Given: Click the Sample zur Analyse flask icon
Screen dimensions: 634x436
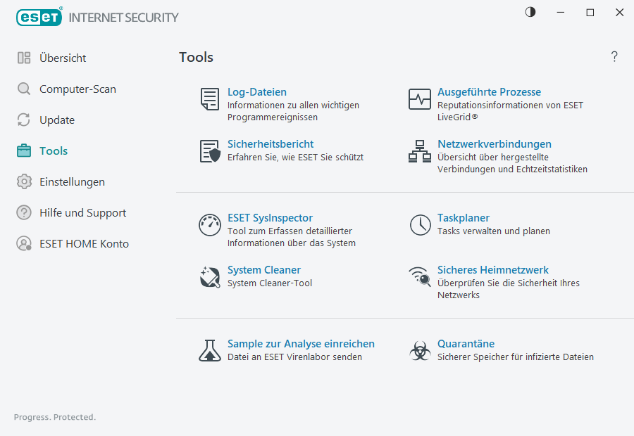Looking at the screenshot, I should (x=209, y=350).
